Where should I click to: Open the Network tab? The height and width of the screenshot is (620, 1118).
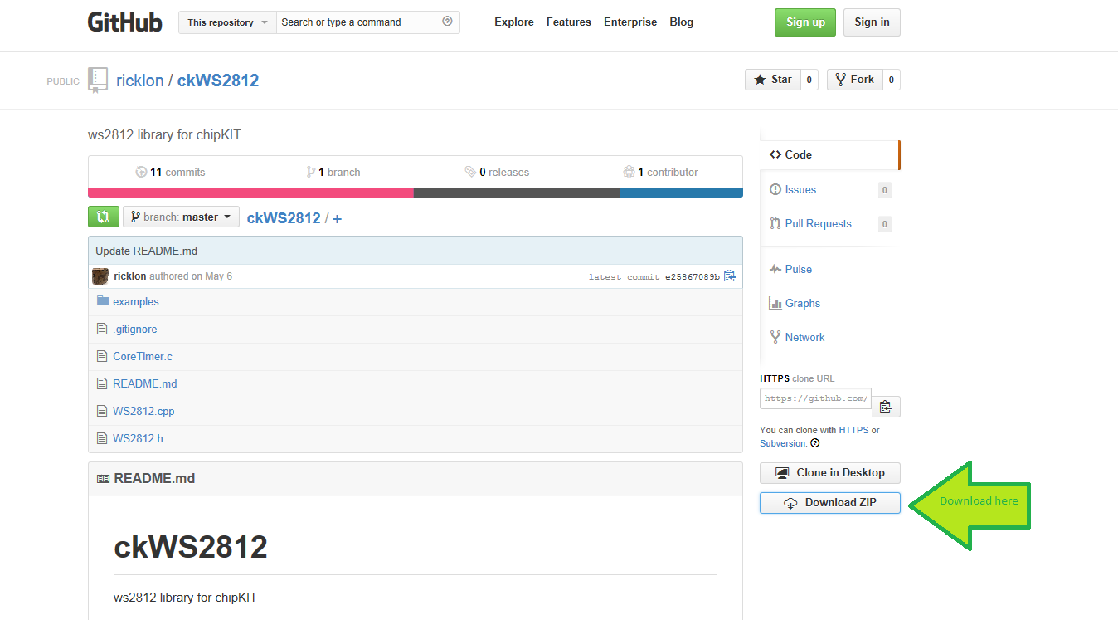(x=797, y=338)
